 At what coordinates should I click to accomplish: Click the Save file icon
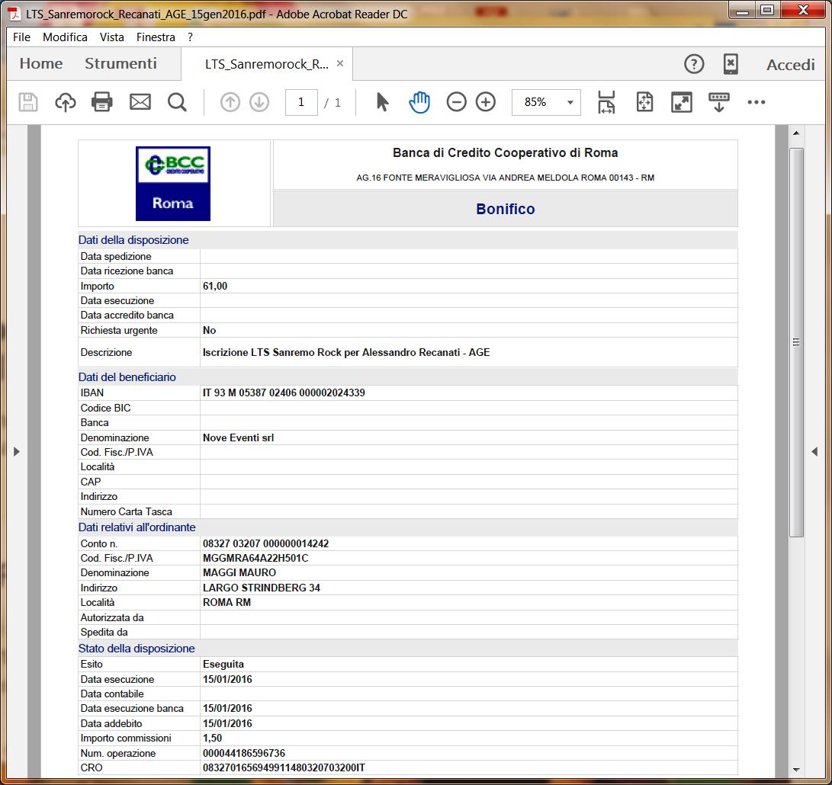point(28,102)
